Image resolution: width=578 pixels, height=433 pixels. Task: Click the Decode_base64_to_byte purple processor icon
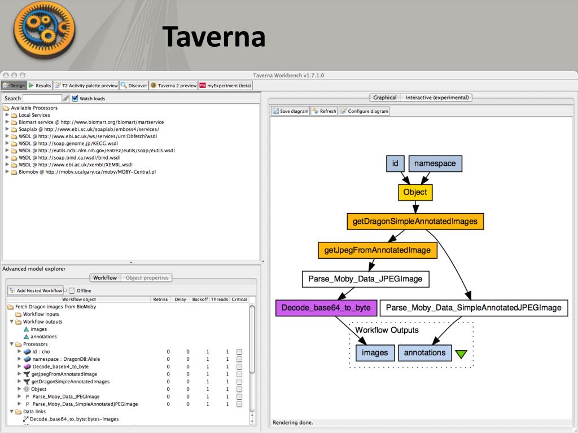27,366
